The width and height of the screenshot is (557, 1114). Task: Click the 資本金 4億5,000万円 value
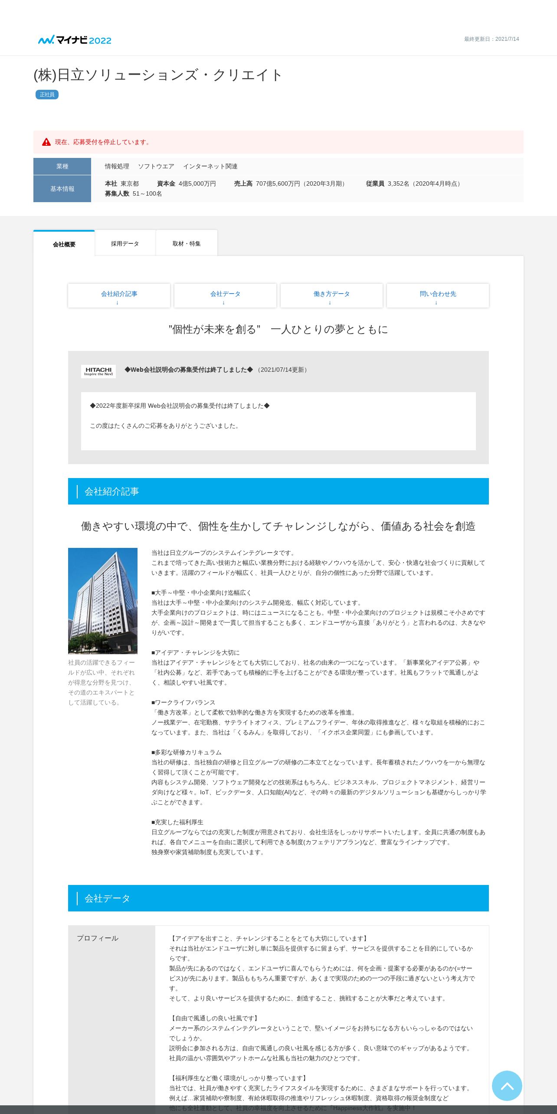tap(187, 183)
